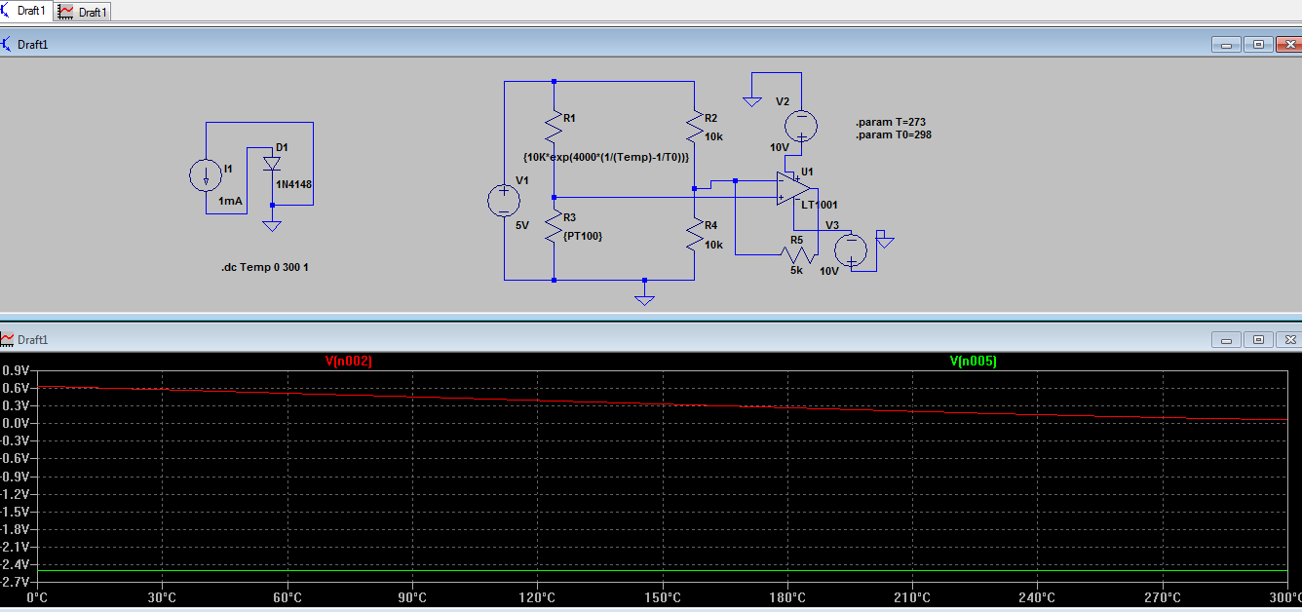Select the D1 1N4148 diode symbol

[272, 164]
